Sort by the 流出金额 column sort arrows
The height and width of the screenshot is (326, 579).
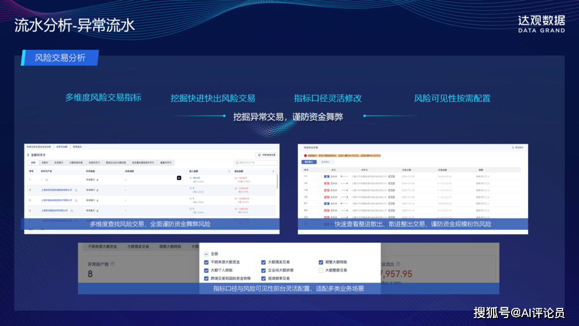click(273, 171)
